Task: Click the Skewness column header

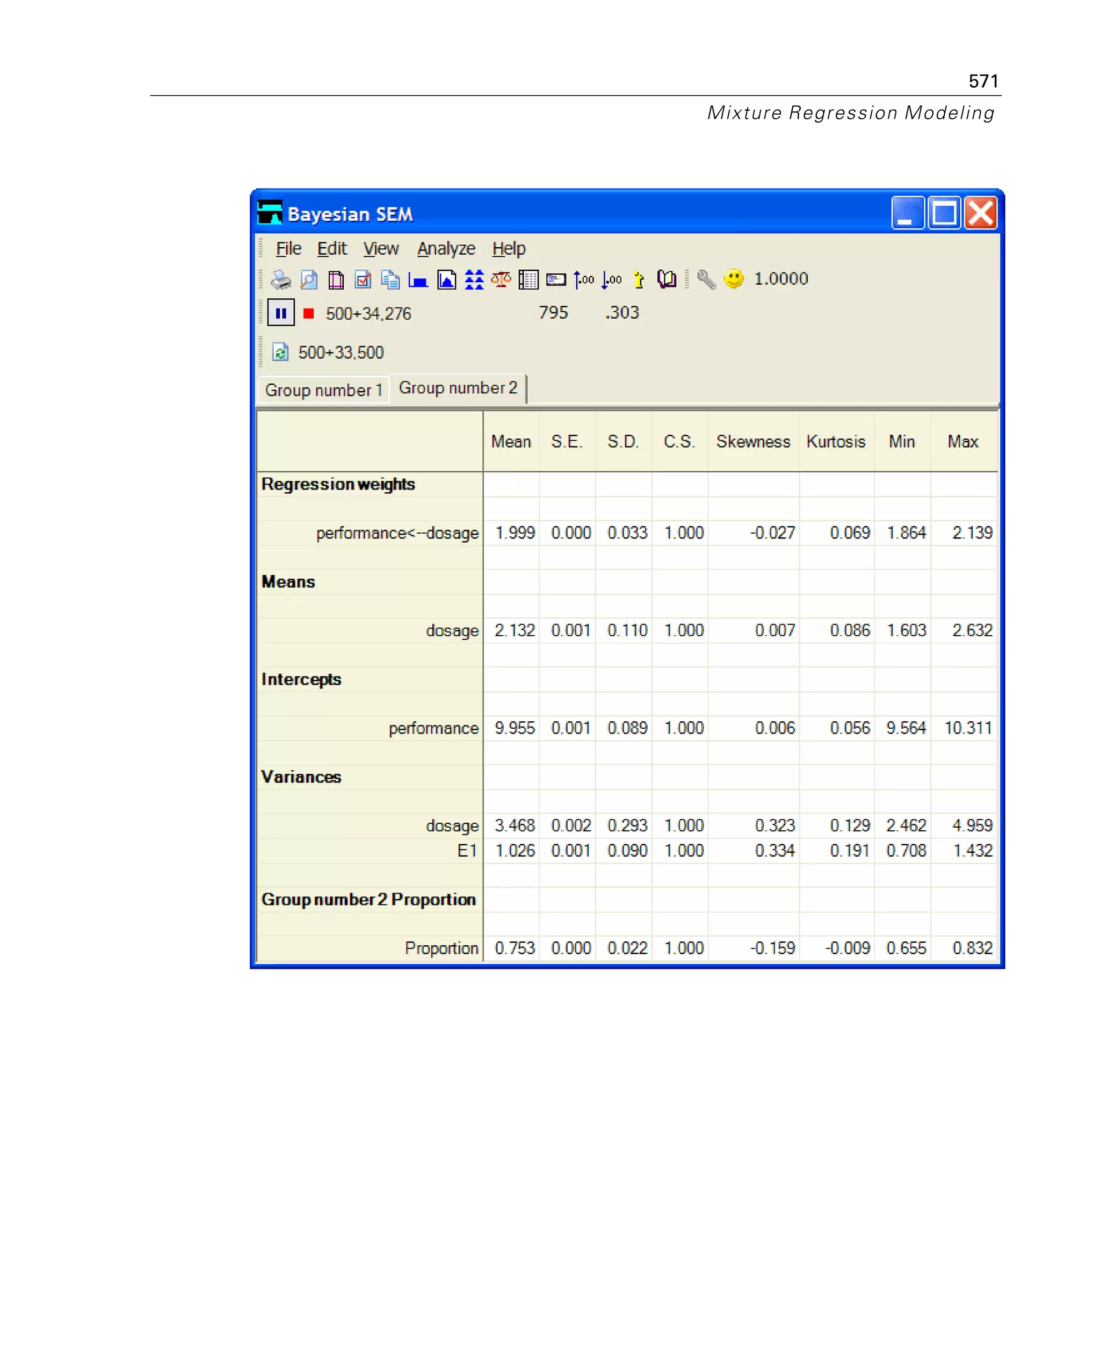Action: pos(754,441)
